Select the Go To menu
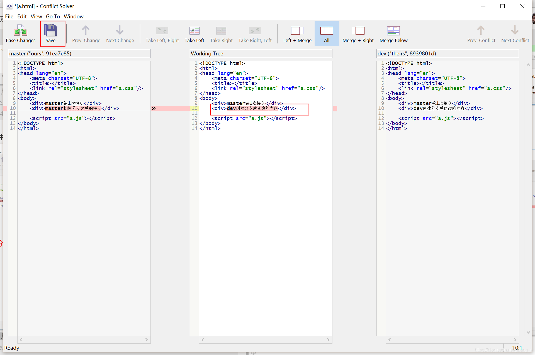The width and height of the screenshot is (535, 355). point(53,16)
